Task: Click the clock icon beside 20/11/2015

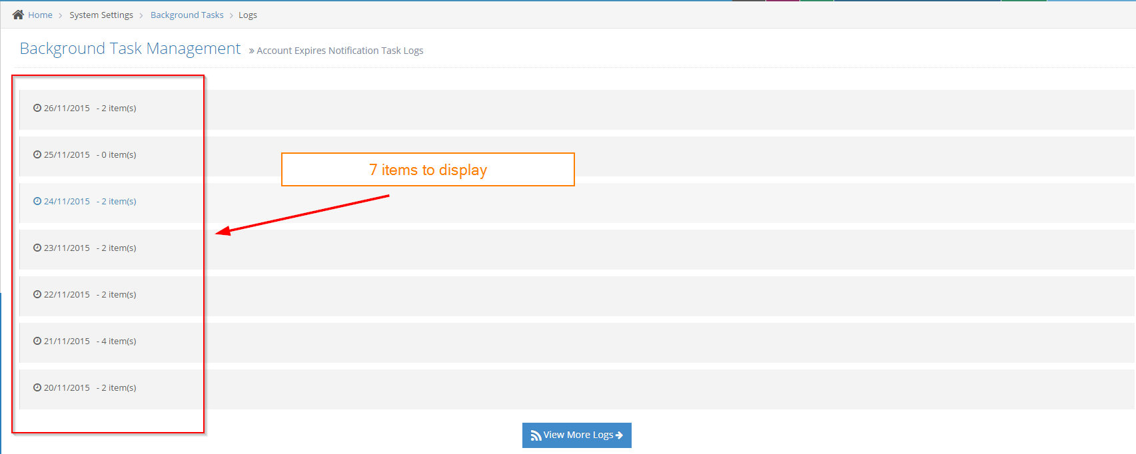Action: point(37,387)
